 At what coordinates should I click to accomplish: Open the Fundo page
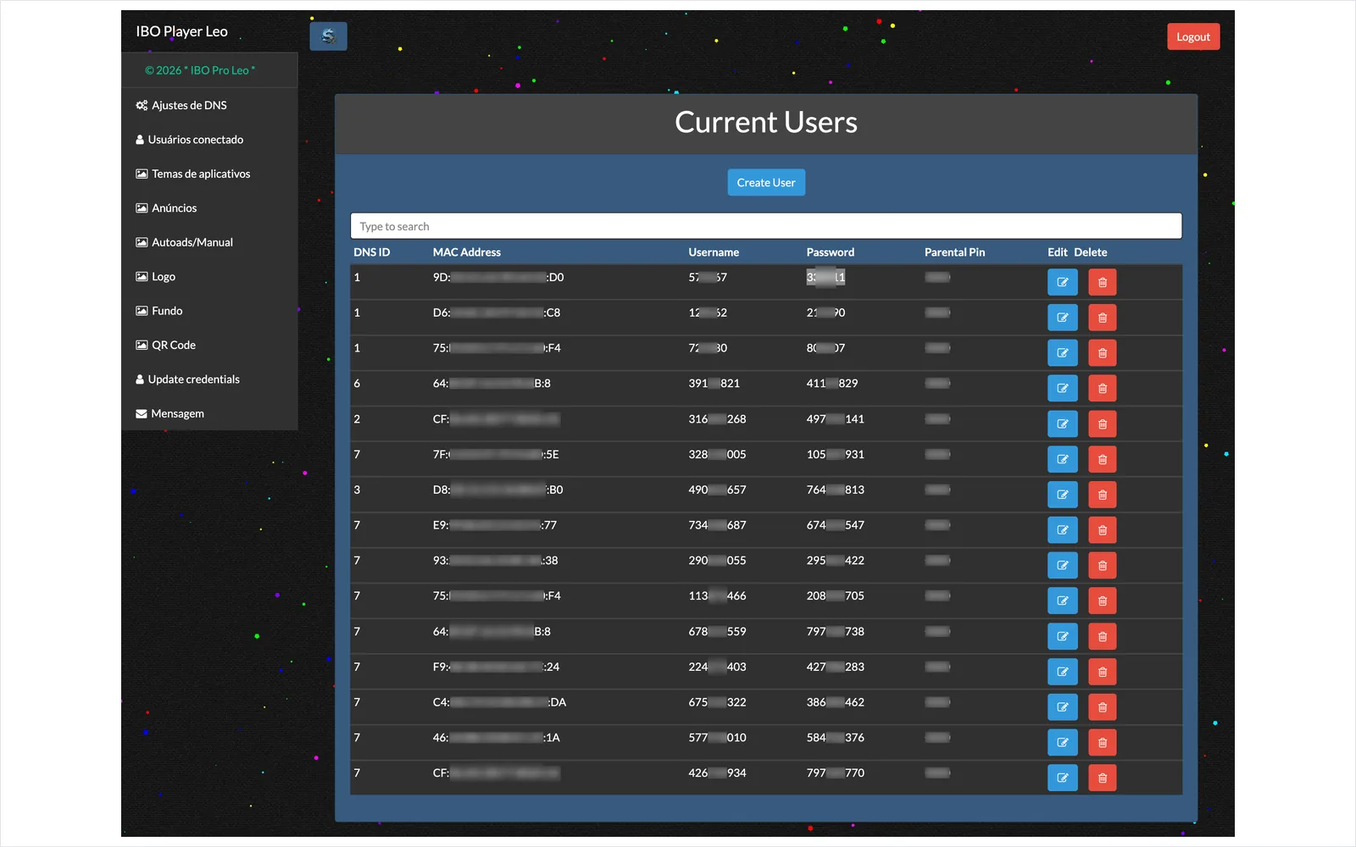pyautogui.click(x=209, y=311)
